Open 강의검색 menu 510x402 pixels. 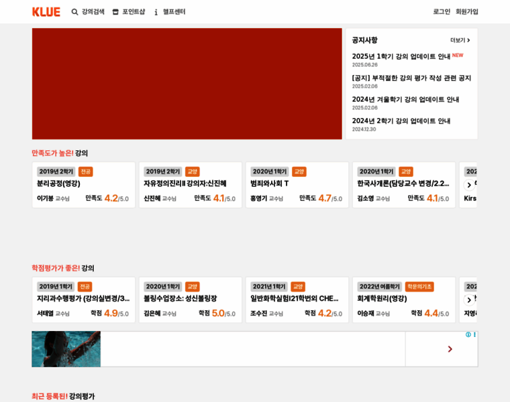pyautogui.click(x=93, y=12)
